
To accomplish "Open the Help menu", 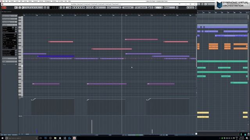I will pyautogui.click(x=70, y=1).
